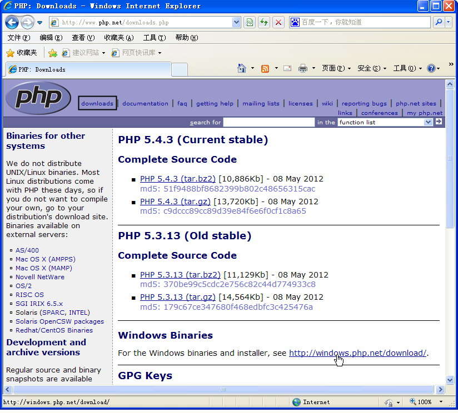
Task: Download PHP 5.3.13 (tar.gz)
Action: point(178,297)
